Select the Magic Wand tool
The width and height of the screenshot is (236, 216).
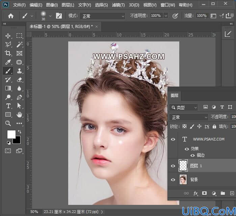(x=19, y=44)
